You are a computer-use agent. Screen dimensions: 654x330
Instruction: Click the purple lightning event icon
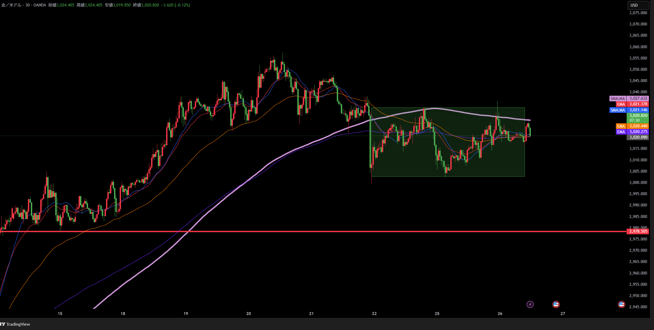click(530, 304)
